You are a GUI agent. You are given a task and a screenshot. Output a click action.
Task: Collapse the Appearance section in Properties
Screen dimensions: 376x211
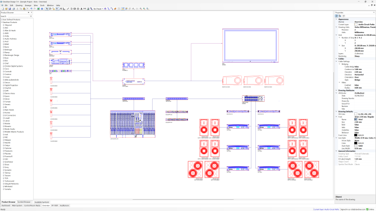336,19
